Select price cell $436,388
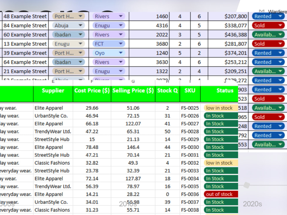This screenshot has width=287, height=215. click(x=228, y=35)
